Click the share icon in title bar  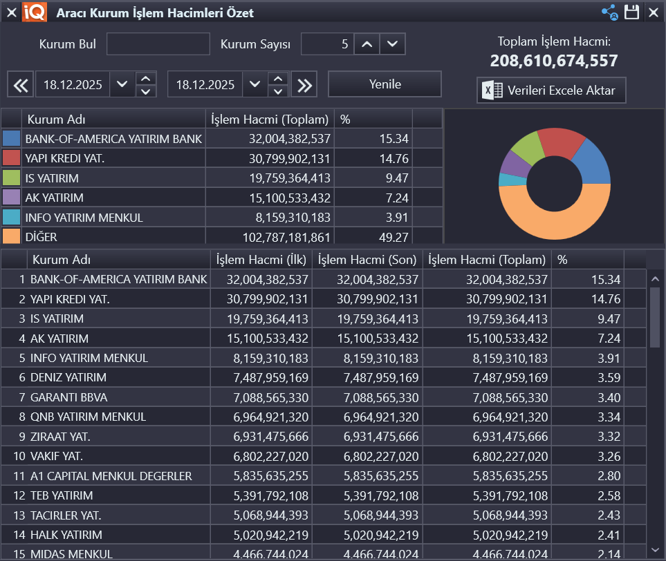point(609,12)
